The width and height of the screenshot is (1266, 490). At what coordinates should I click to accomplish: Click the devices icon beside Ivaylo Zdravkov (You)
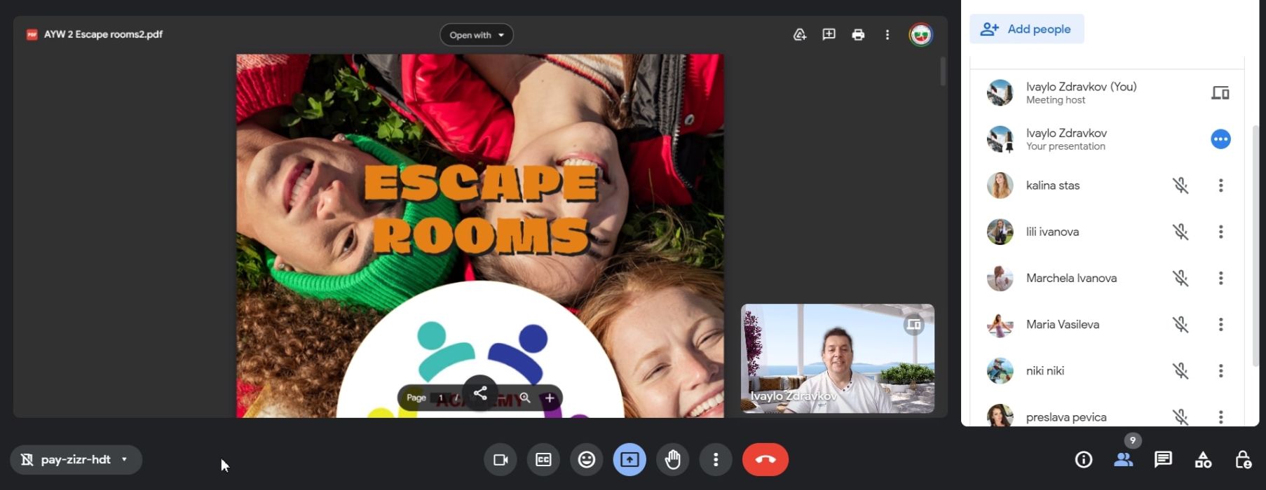coord(1220,92)
